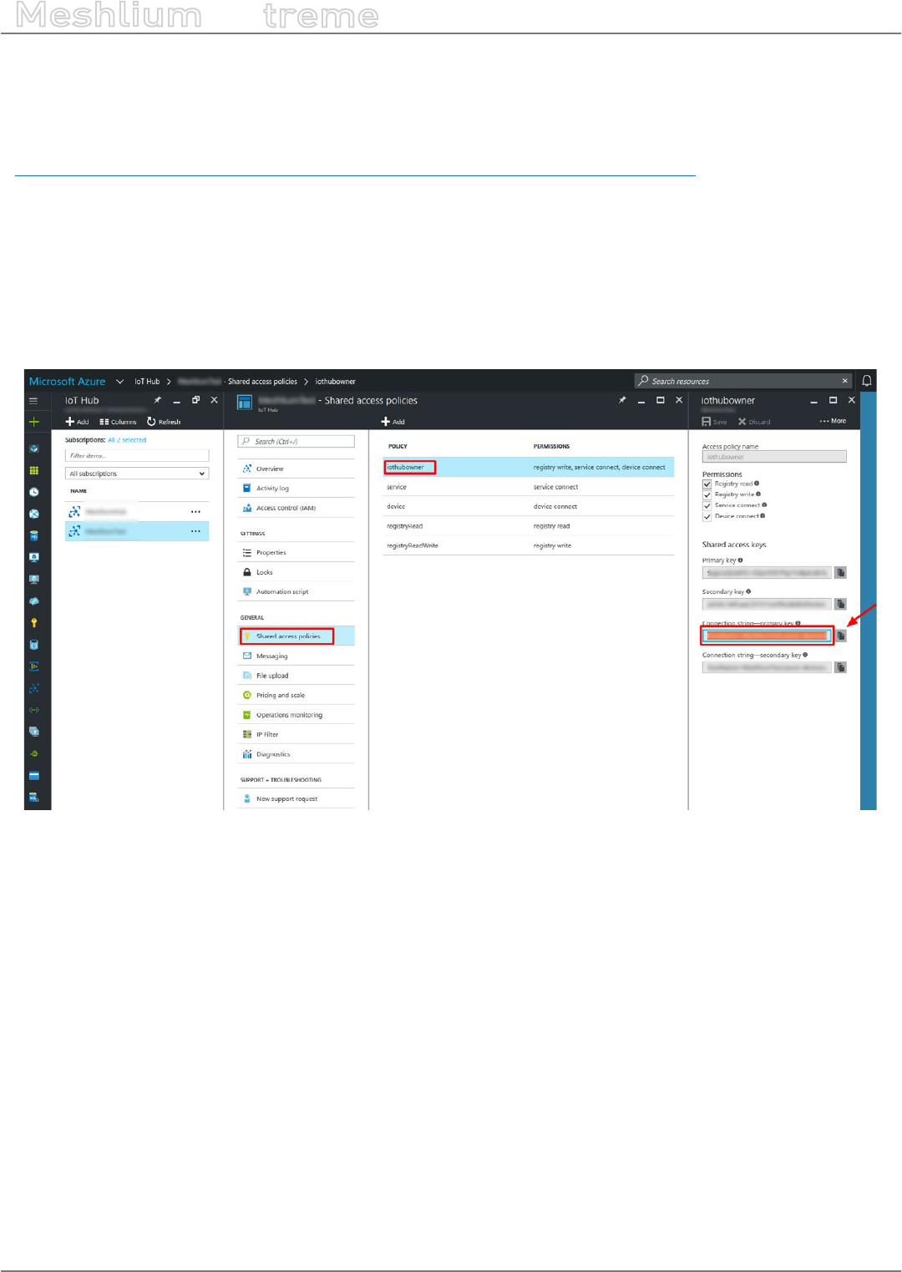Open Diagnostics menu item

[296, 754]
